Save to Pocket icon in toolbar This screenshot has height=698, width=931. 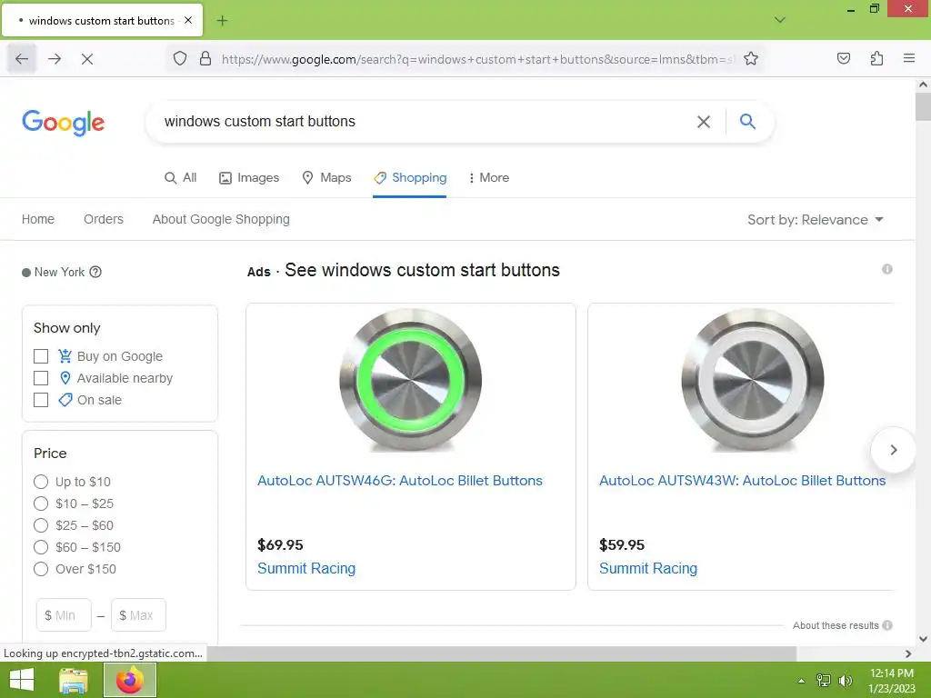pos(844,59)
